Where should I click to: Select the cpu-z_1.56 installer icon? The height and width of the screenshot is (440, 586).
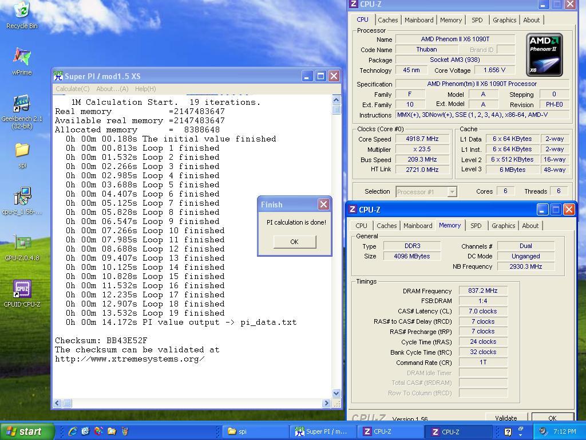coord(22,201)
